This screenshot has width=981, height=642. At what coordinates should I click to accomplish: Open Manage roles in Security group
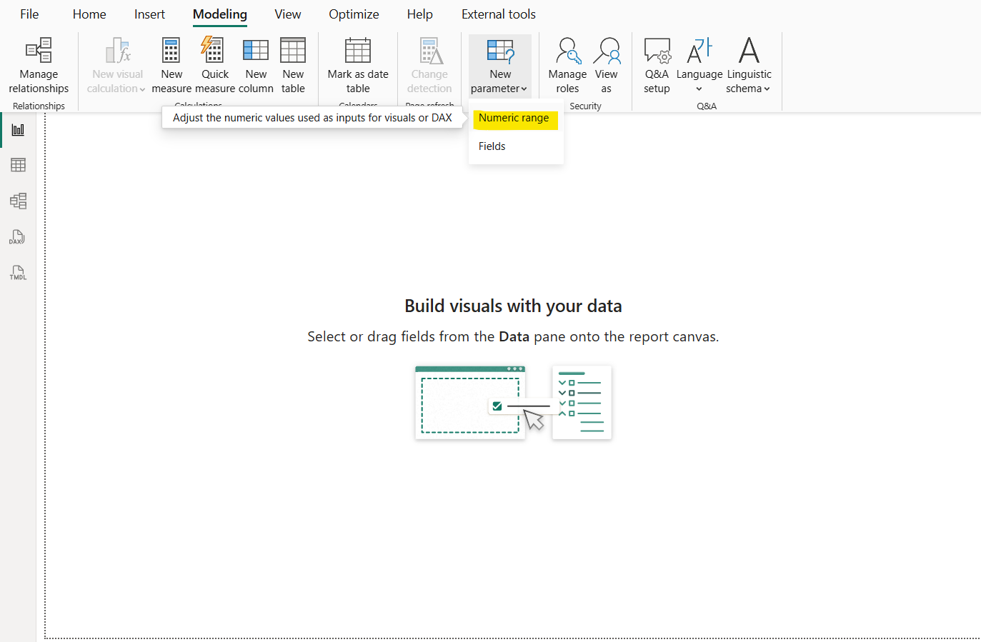click(567, 64)
